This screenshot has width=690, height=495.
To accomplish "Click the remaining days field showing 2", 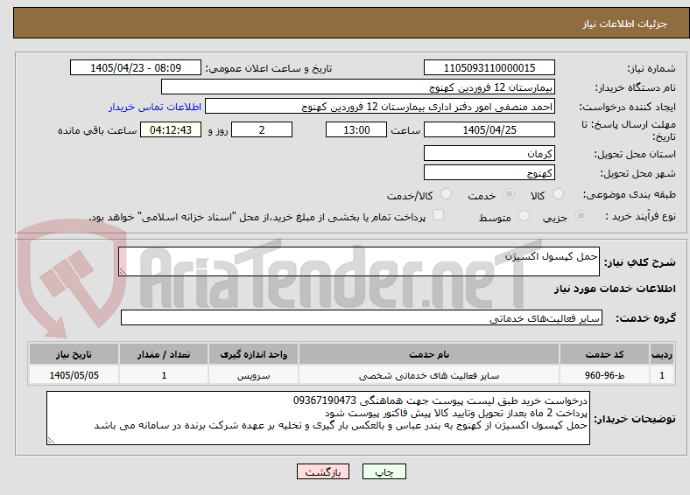I will [x=262, y=129].
